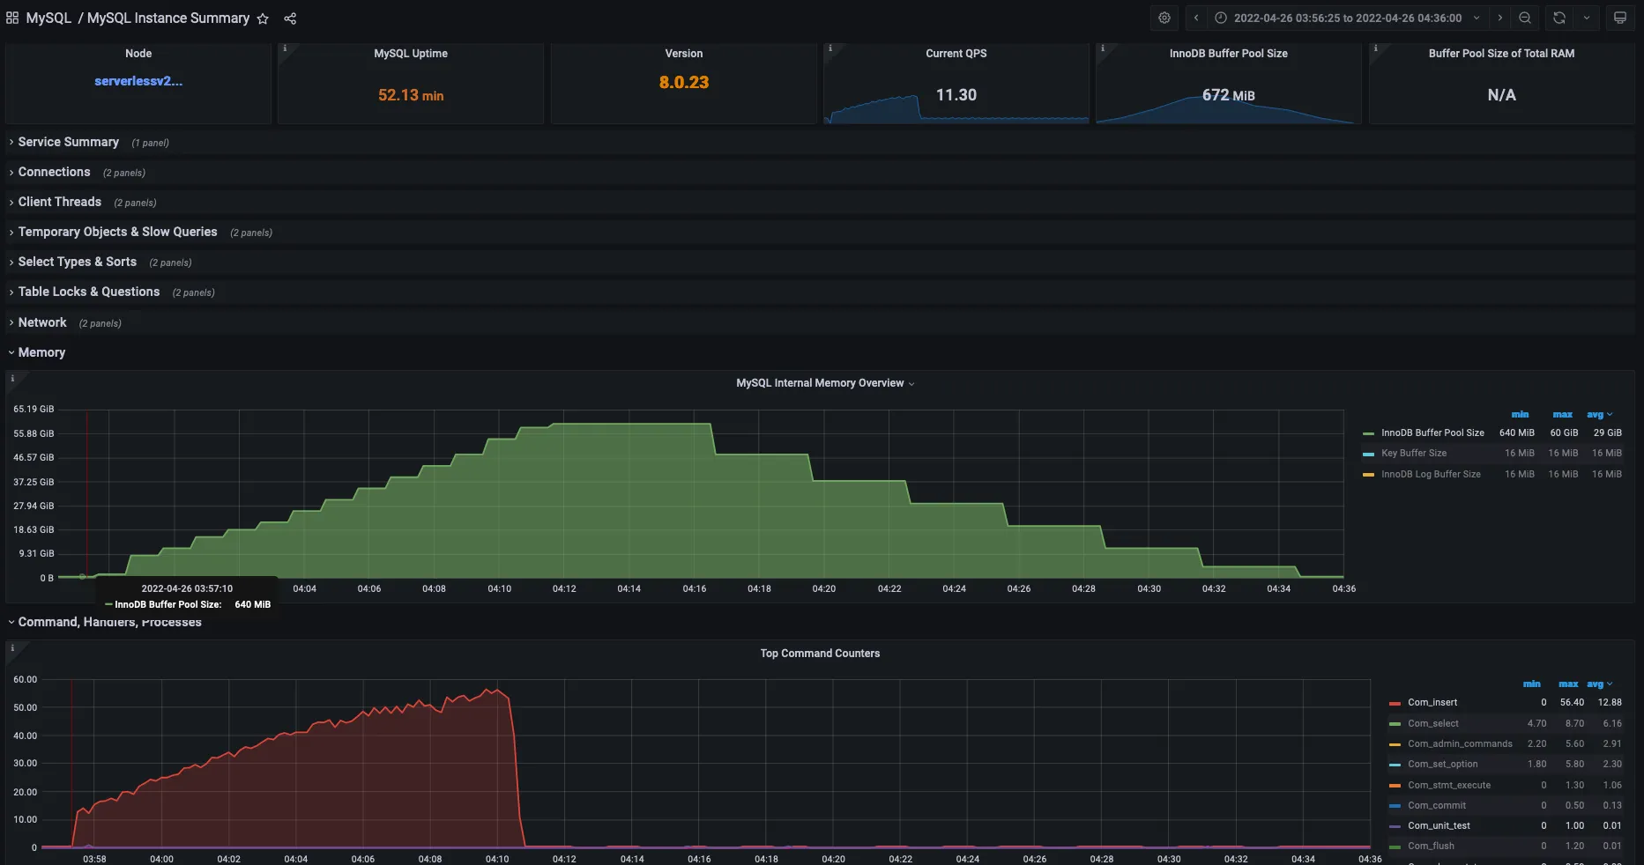Change InnoDB Buffer Pool Size green series color
This screenshot has width=1644, height=865.
click(x=1368, y=433)
